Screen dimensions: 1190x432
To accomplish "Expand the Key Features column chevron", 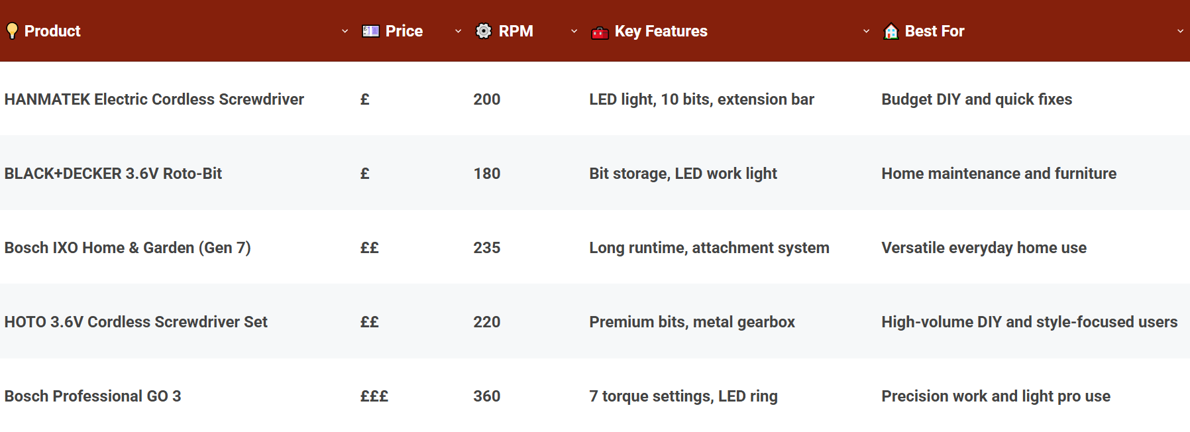I will [866, 31].
